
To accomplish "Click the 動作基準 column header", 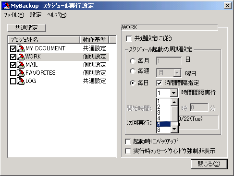I will (x=94, y=40).
